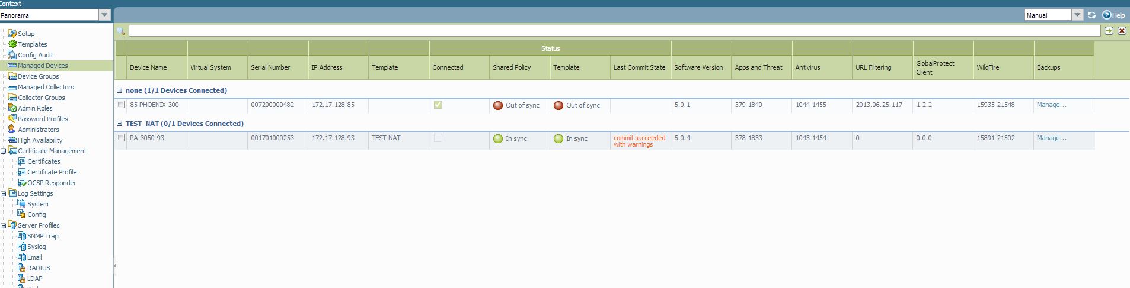1130x288 pixels.
Task: Click the magnifier search icon
Action: tap(121, 31)
